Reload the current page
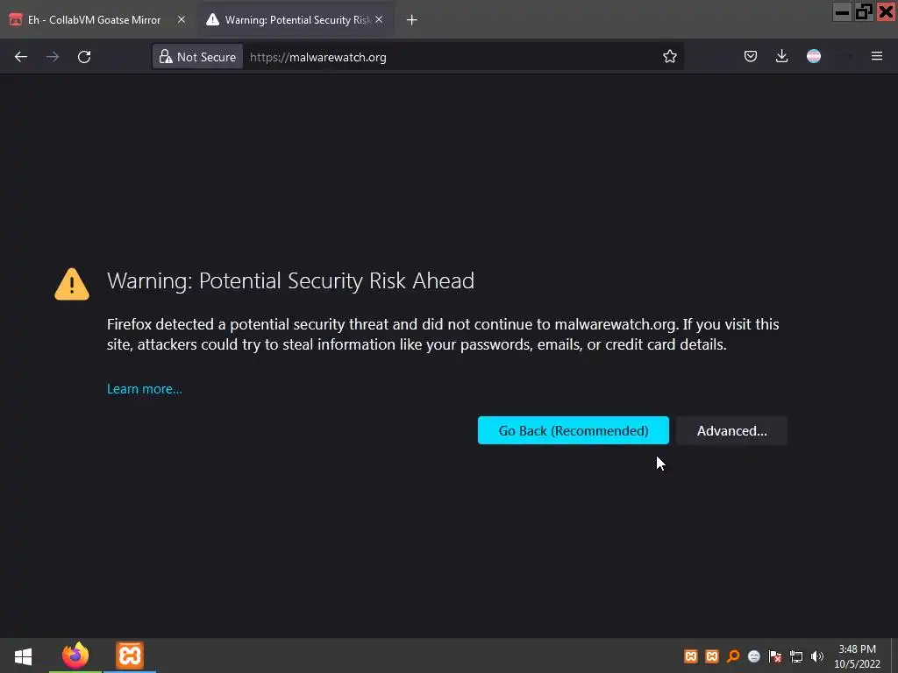The width and height of the screenshot is (898, 673). [x=84, y=57]
